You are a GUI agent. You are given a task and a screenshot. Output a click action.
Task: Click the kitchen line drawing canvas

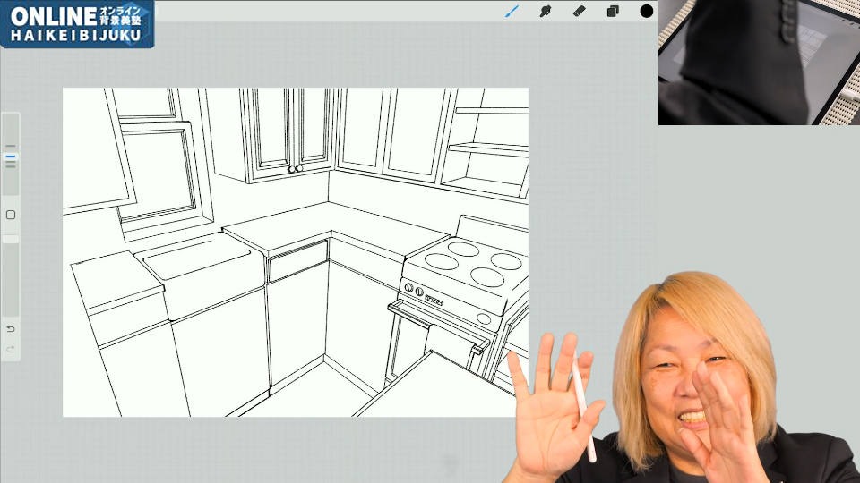pyautogui.click(x=296, y=252)
